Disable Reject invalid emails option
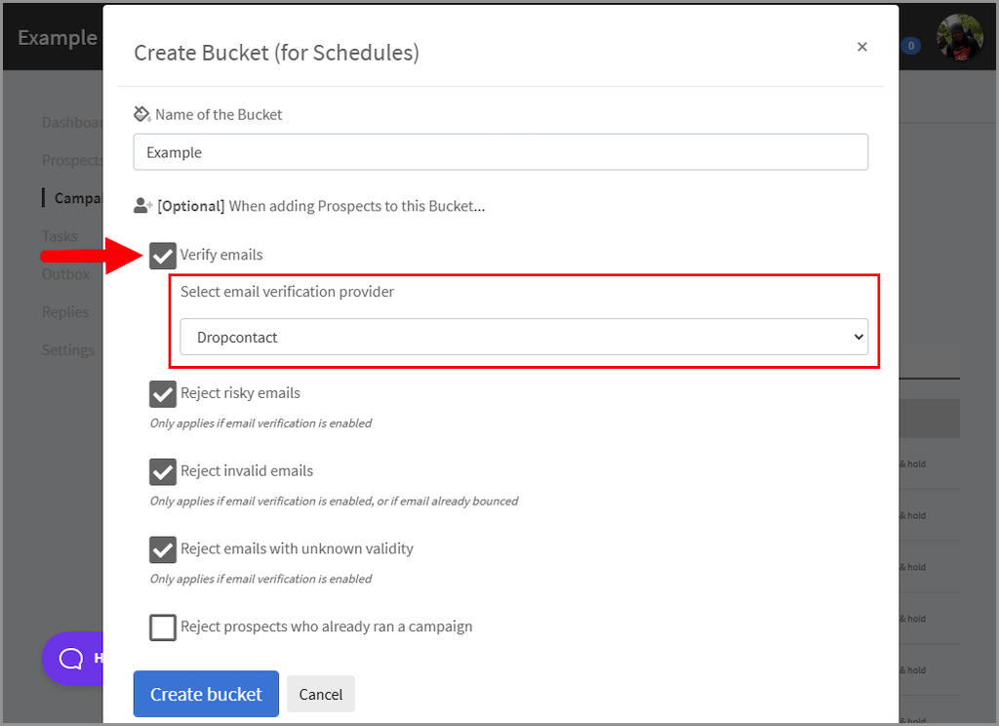This screenshot has height=726, width=999. 163,471
